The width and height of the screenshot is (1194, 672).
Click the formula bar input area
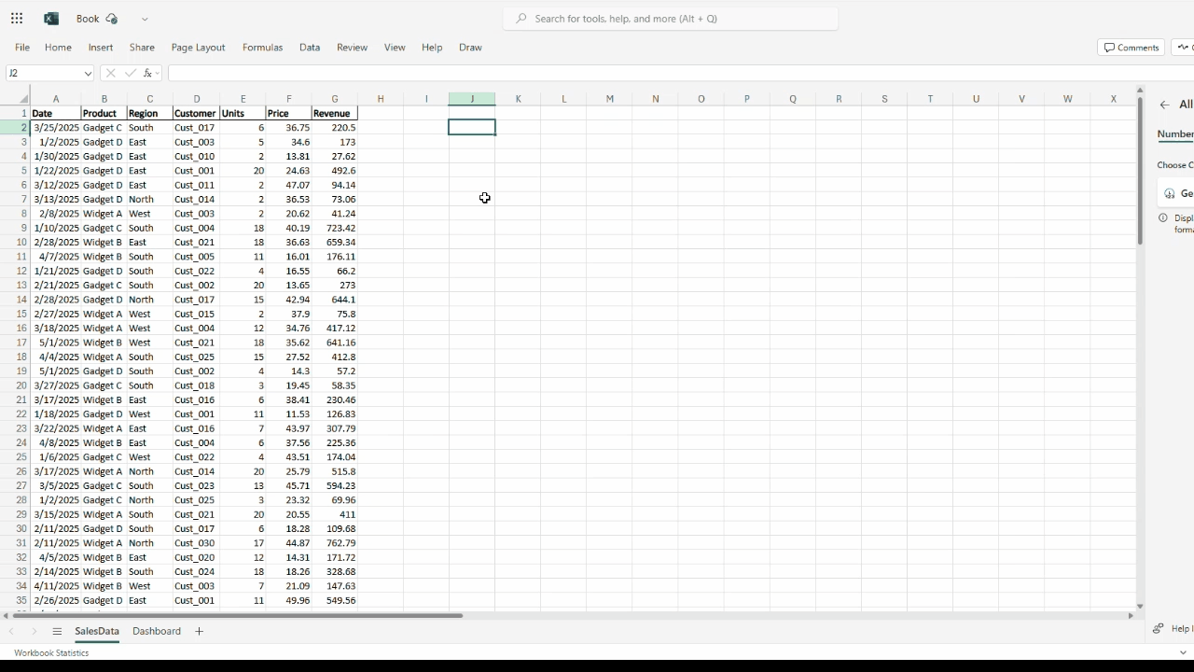679,73
